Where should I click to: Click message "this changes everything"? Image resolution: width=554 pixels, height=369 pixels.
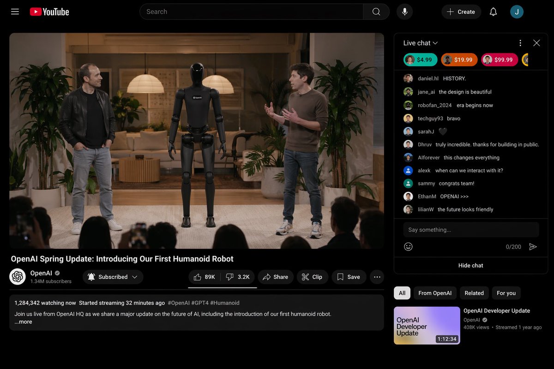(x=471, y=158)
